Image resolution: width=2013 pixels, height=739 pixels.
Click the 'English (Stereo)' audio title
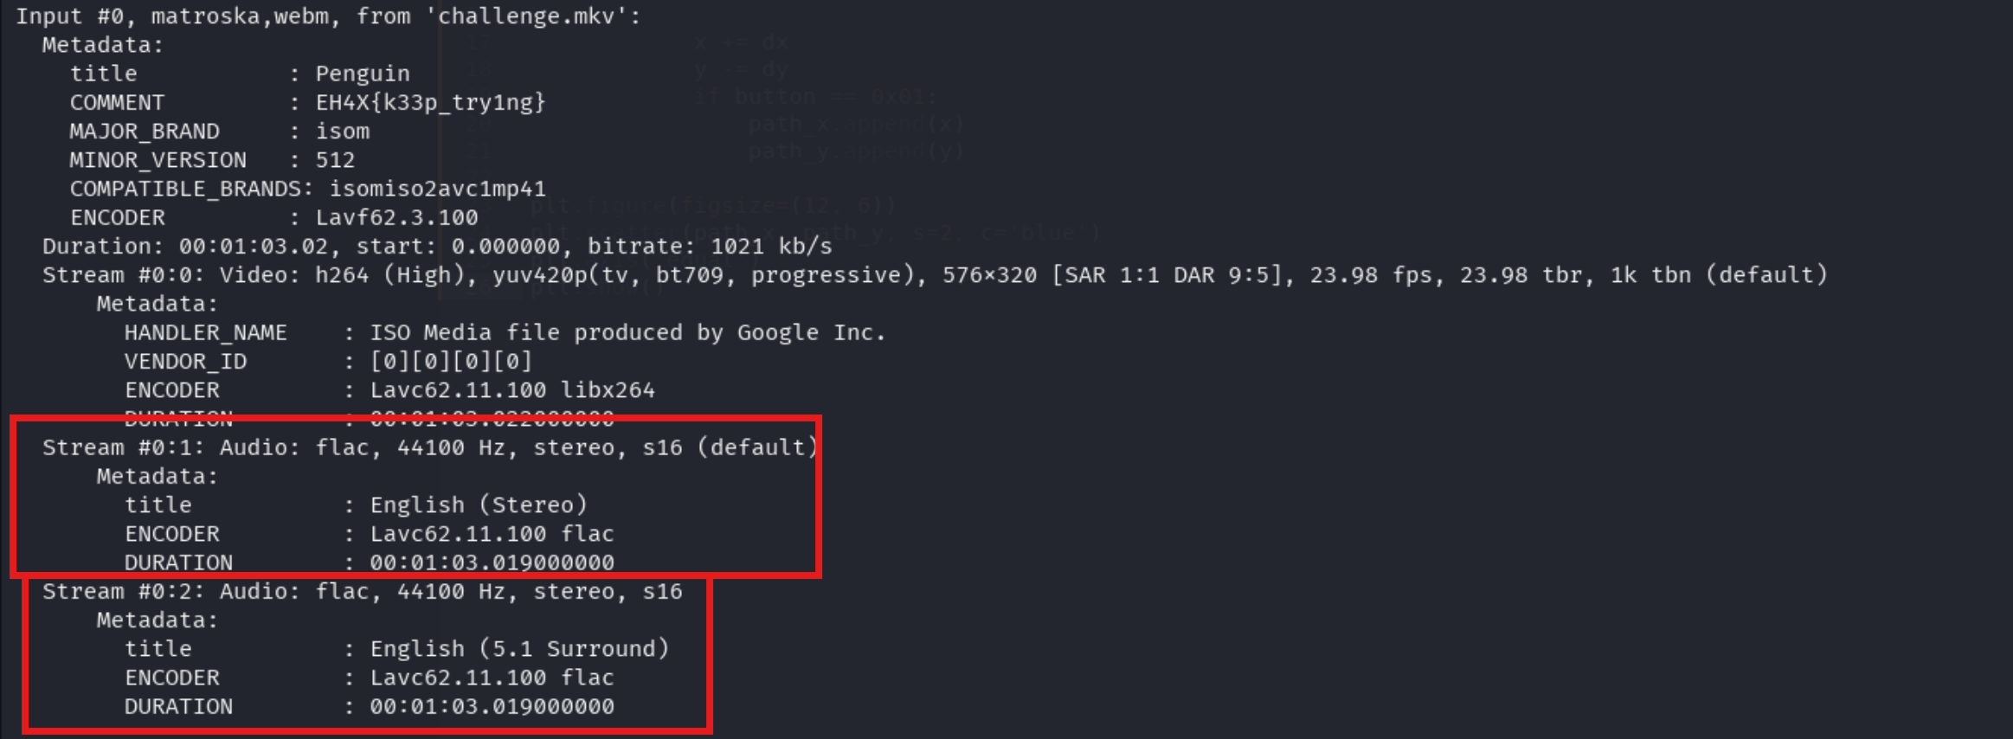tap(479, 504)
